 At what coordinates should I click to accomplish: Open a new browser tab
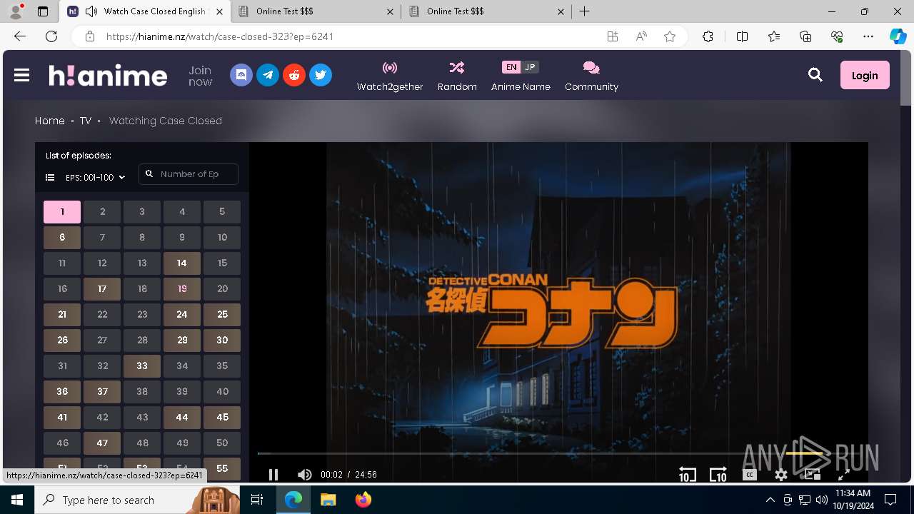584,11
